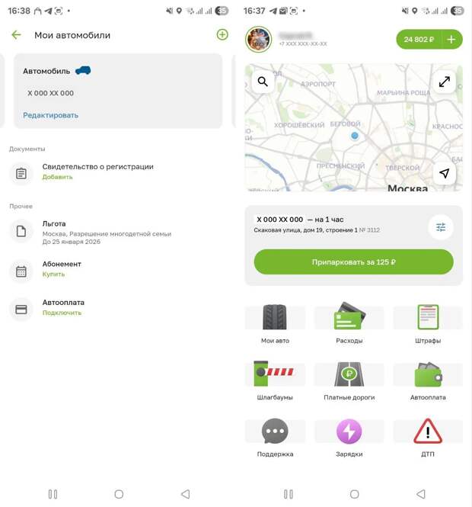
Task: Open parking settings sliders icon
Action: click(441, 227)
